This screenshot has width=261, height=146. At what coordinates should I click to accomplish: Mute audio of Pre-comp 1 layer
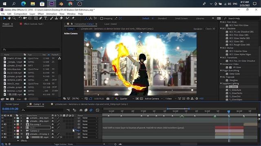coord(5,125)
